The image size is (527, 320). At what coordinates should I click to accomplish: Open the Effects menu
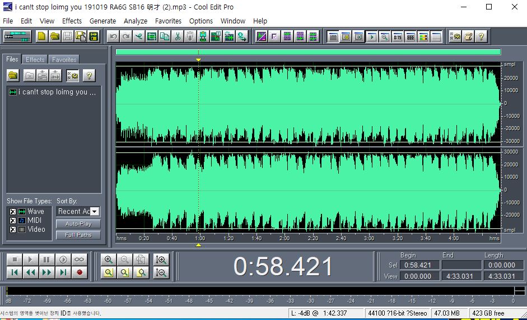click(x=72, y=21)
